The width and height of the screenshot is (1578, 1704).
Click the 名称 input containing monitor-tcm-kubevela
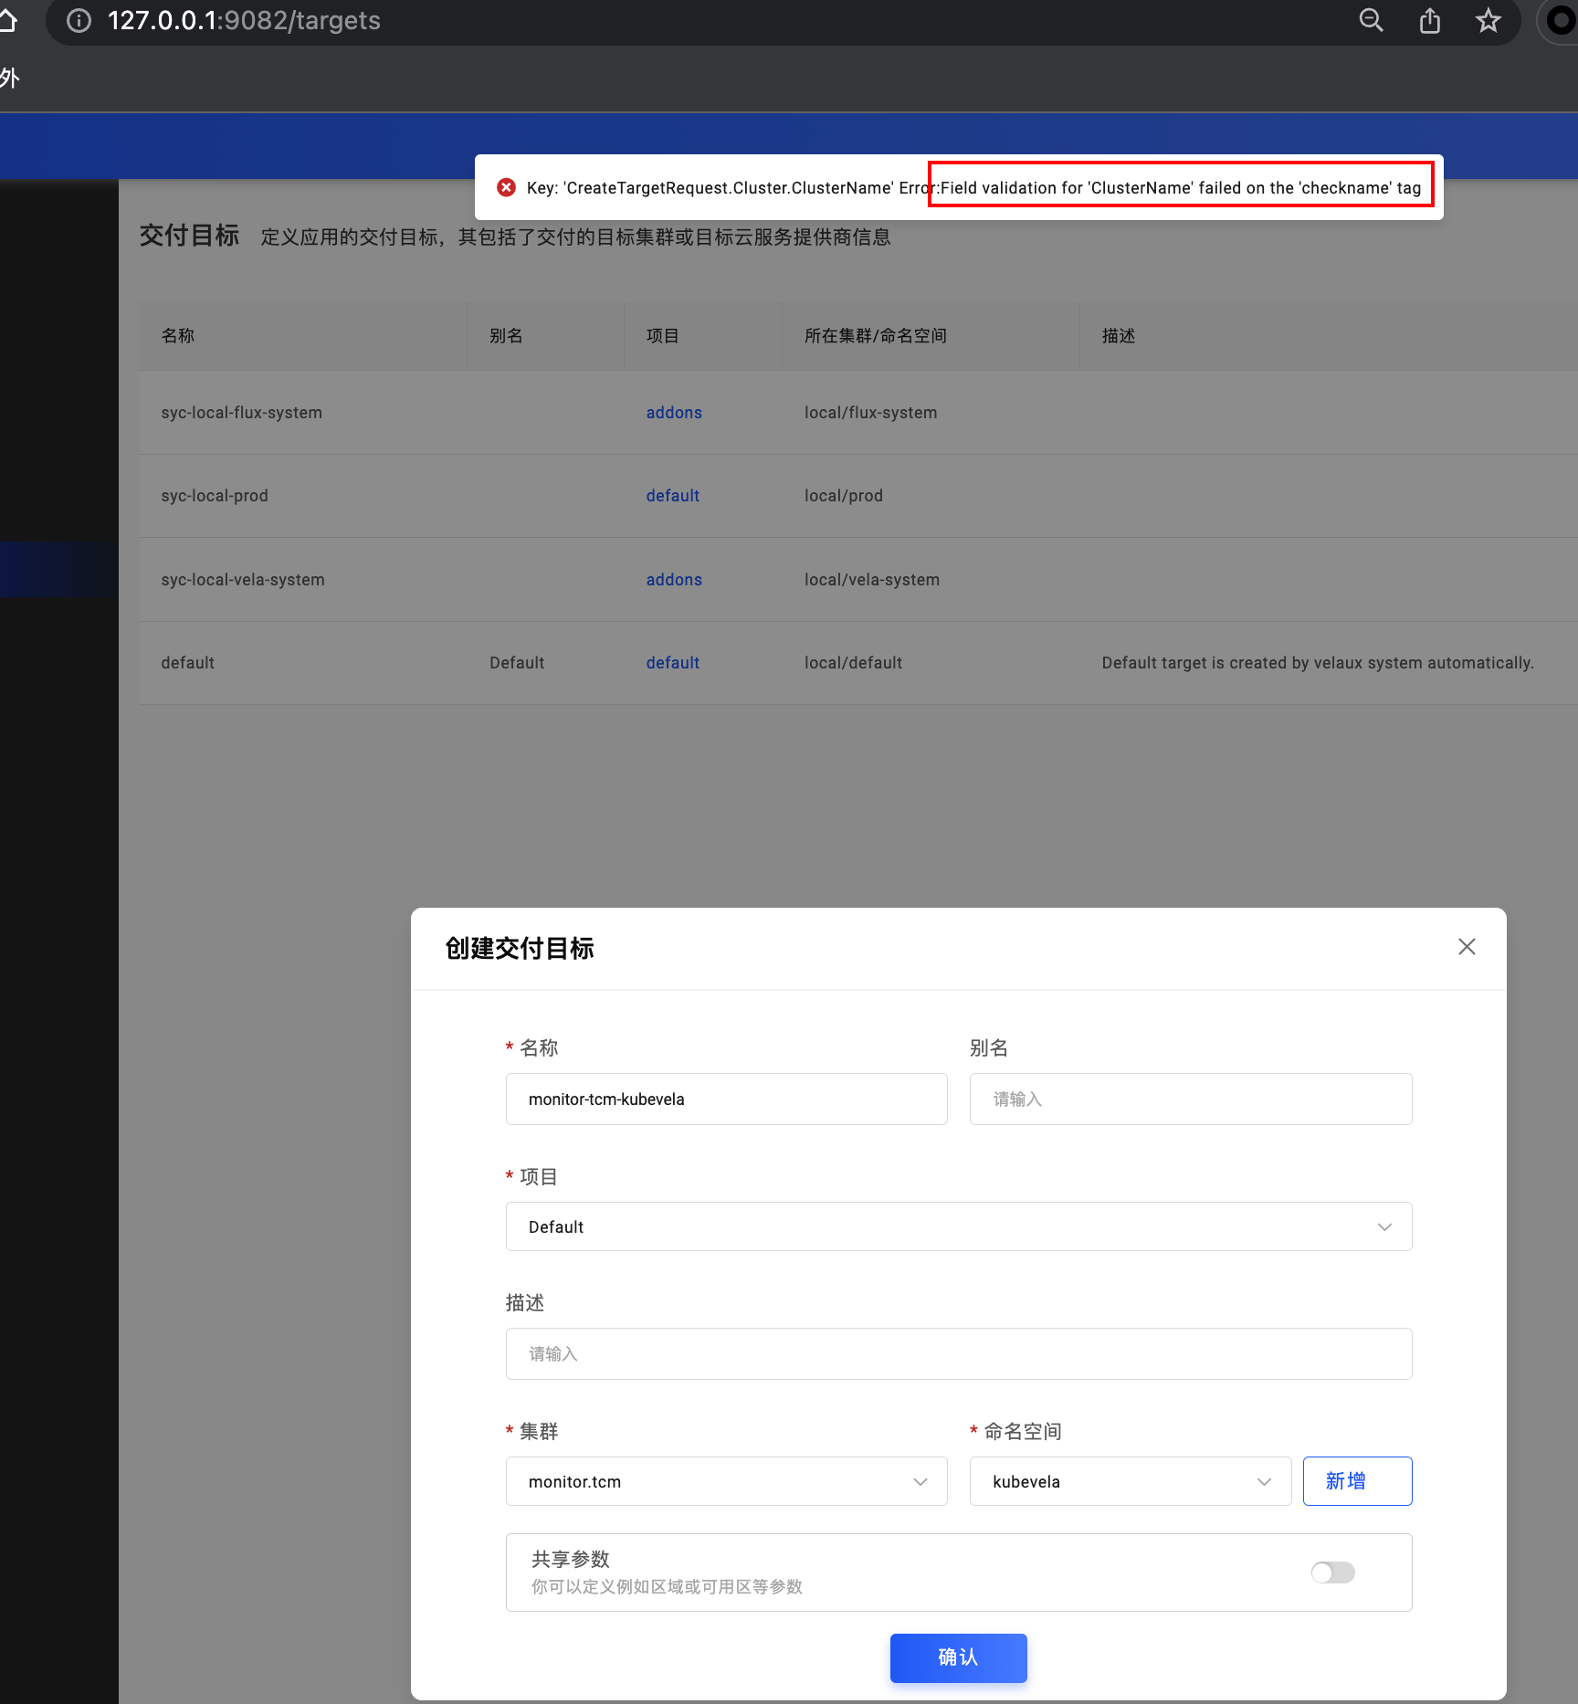(726, 1099)
